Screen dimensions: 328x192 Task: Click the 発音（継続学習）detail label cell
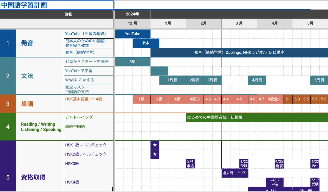89,52
